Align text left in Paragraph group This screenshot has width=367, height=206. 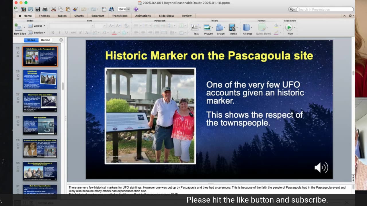click(x=136, y=33)
